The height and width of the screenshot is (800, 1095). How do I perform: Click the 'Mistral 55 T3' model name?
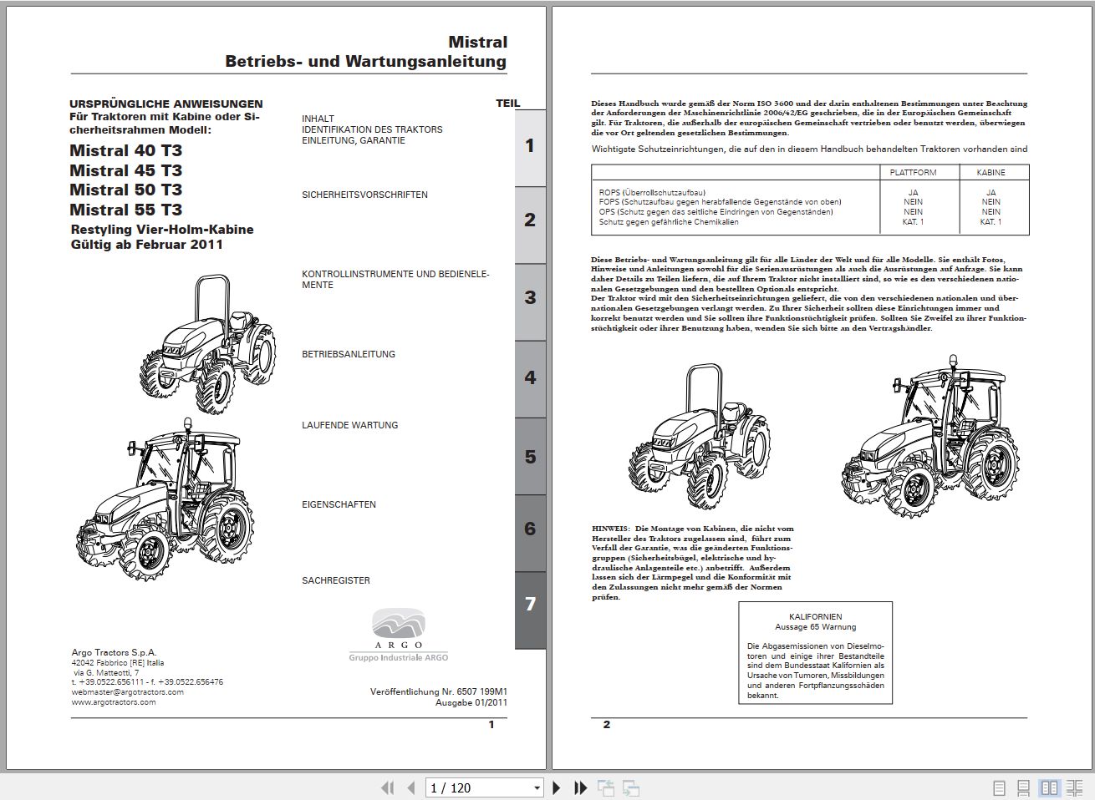pyautogui.click(x=125, y=210)
